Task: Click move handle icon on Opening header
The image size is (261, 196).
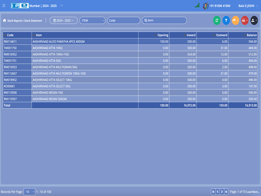Action: [155, 35]
